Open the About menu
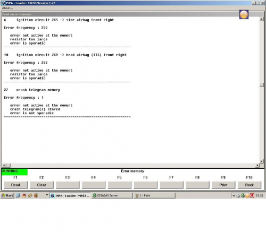The height and width of the screenshot is (232, 266). tap(7, 8)
